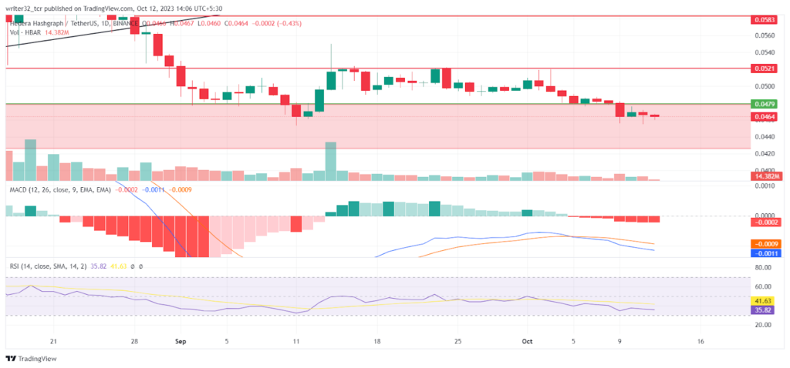The height and width of the screenshot is (368, 790).
Task: Click the 11 date label on time axis
Action: point(295,341)
